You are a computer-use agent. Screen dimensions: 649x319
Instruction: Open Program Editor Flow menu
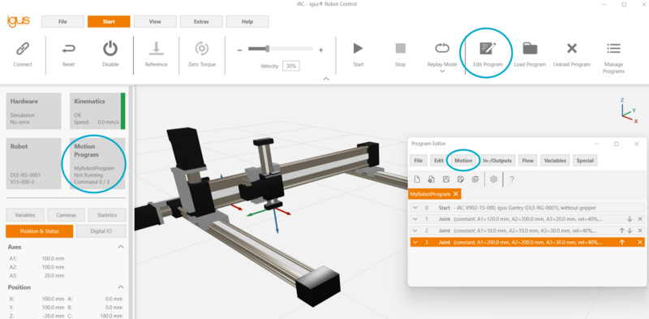[x=527, y=161]
